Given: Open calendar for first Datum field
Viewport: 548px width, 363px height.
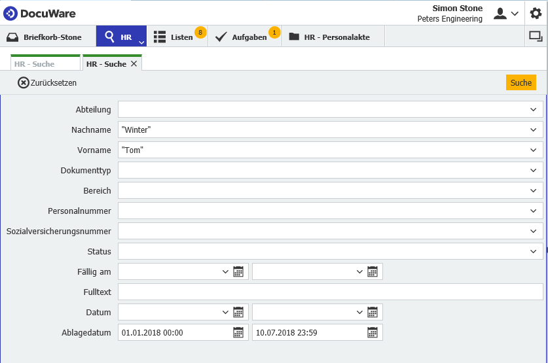Looking at the screenshot, I should pos(238,312).
